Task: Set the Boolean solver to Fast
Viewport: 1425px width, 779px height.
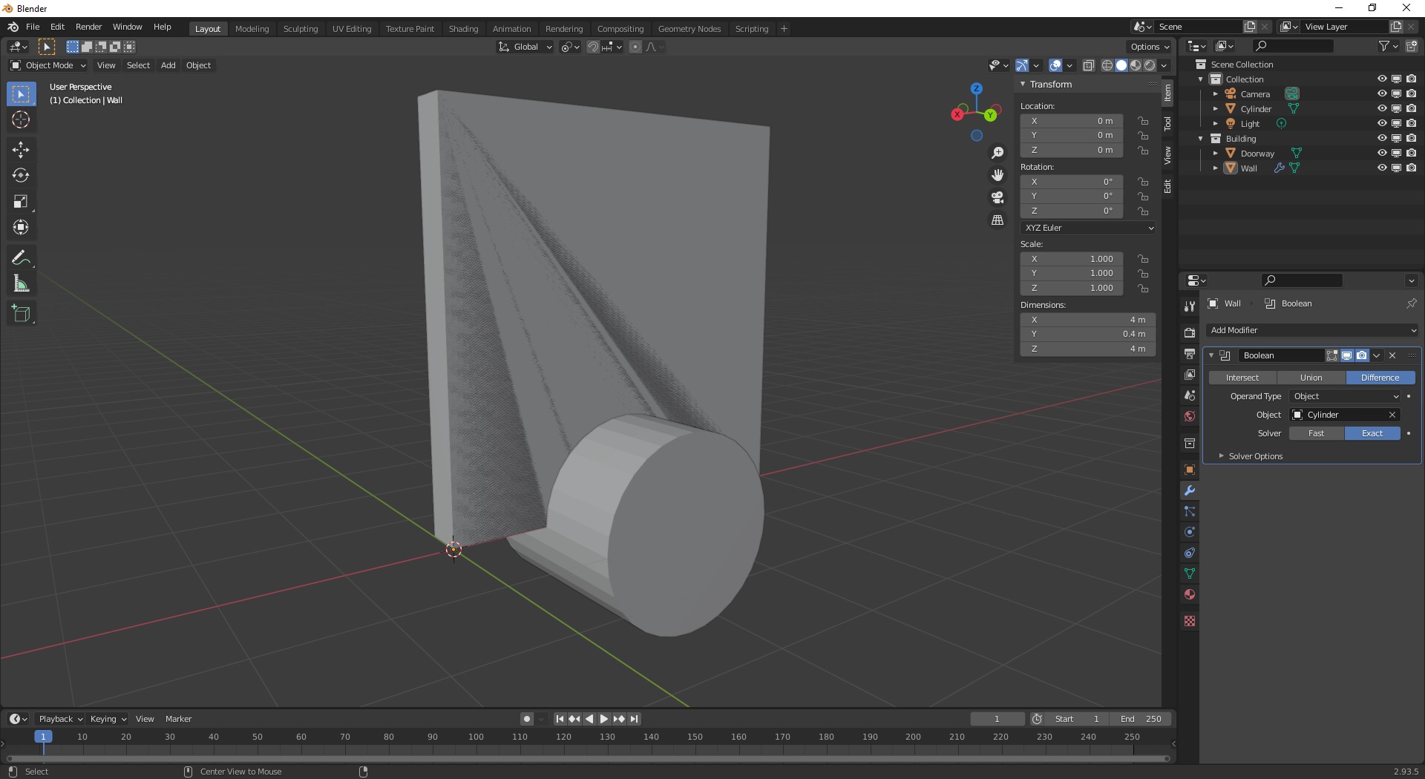Action: (x=1316, y=433)
